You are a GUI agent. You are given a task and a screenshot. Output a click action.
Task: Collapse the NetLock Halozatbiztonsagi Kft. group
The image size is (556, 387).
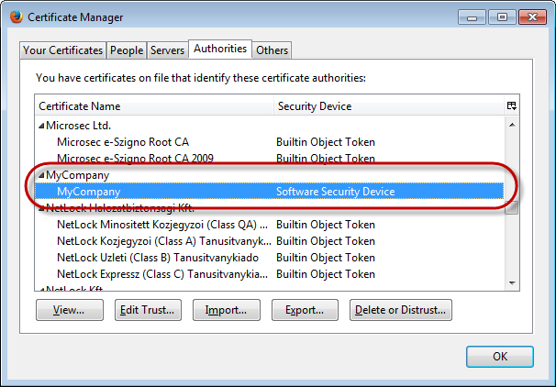[41, 208]
